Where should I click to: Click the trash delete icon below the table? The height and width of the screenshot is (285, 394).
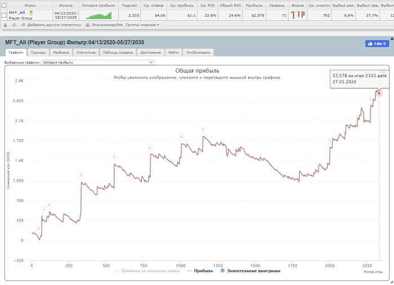tap(5, 25)
